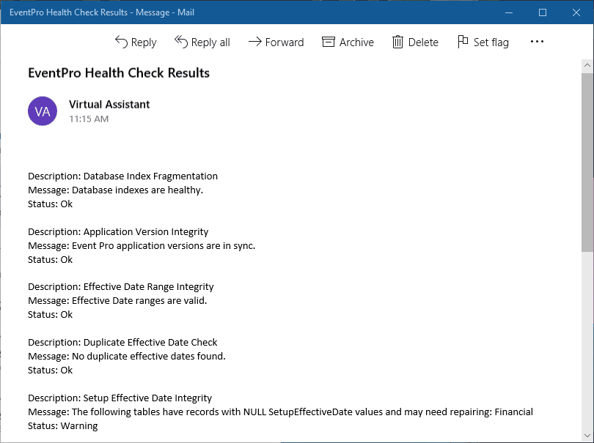
Task: Click the Reply all double-arrow icon
Action: [x=181, y=42]
